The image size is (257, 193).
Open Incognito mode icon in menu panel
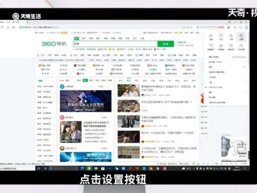[221, 47]
